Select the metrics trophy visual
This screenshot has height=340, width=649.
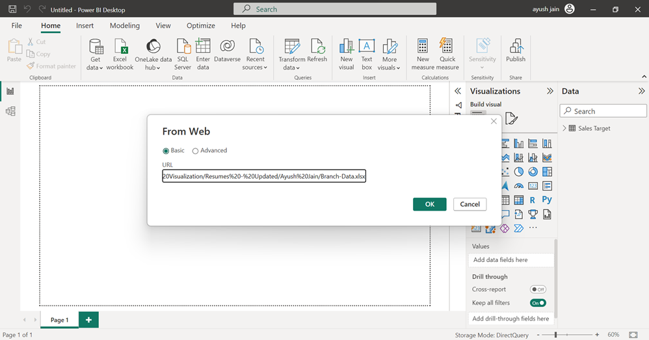point(533,215)
